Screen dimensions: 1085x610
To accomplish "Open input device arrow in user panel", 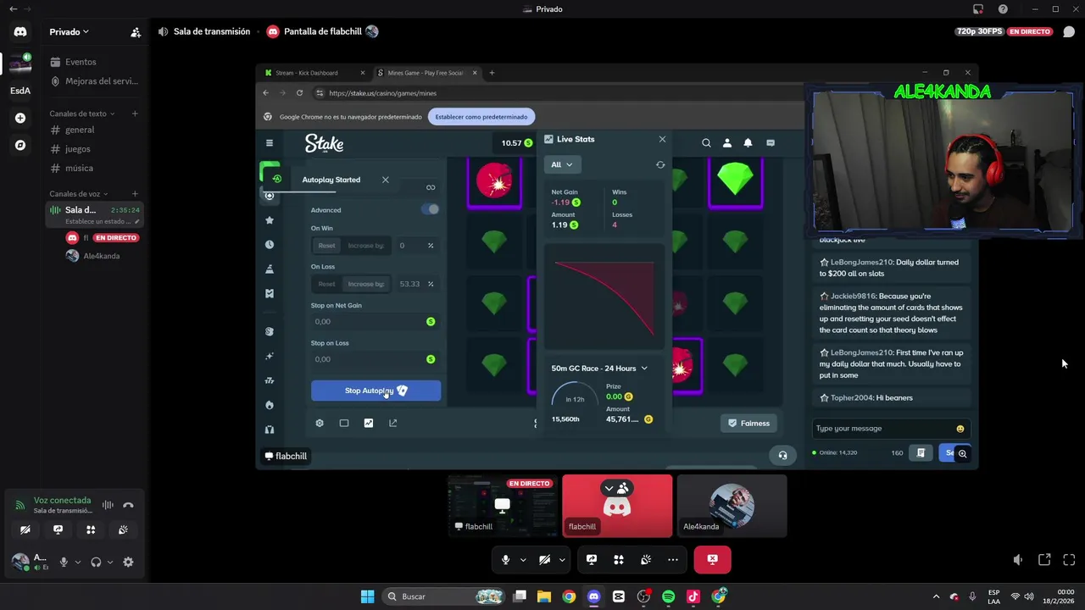I will pyautogui.click(x=77, y=562).
